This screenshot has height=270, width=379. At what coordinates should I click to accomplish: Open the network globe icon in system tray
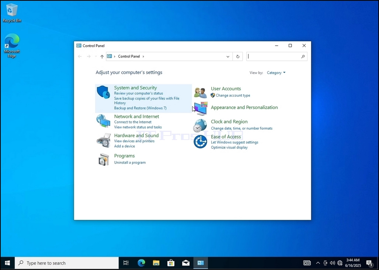[340, 263]
